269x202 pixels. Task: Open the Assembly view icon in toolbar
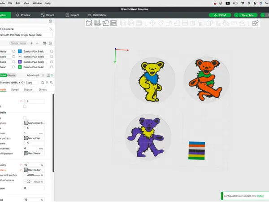coord(255,23)
